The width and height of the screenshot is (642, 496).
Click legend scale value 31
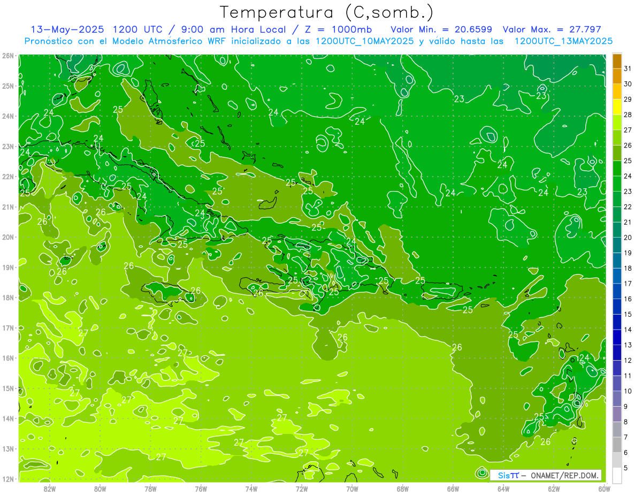(628, 68)
